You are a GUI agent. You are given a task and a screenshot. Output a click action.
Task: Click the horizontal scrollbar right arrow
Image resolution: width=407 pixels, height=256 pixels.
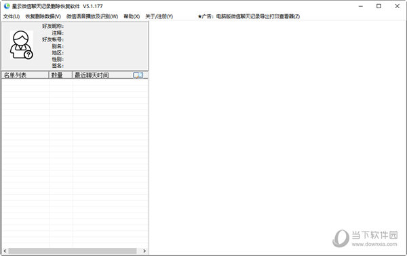(144, 251)
